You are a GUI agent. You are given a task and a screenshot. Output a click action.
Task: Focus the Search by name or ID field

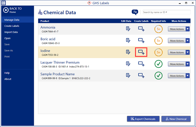(167, 12)
